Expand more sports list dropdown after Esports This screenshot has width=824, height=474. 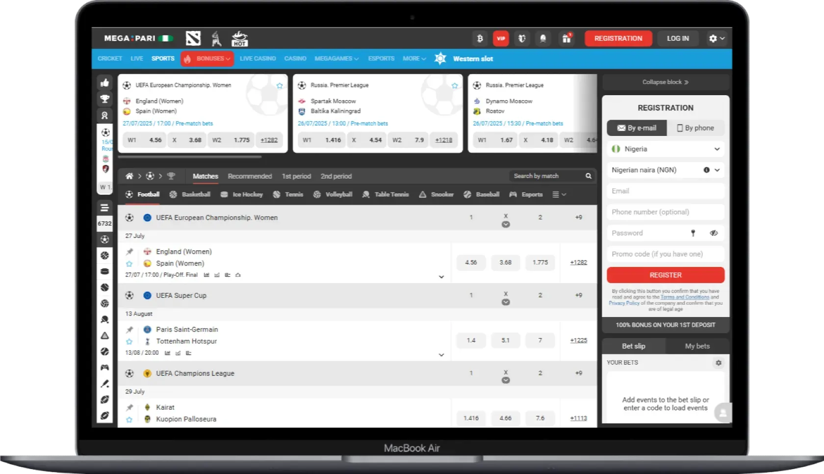pyautogui.click(x=559, y=195)
